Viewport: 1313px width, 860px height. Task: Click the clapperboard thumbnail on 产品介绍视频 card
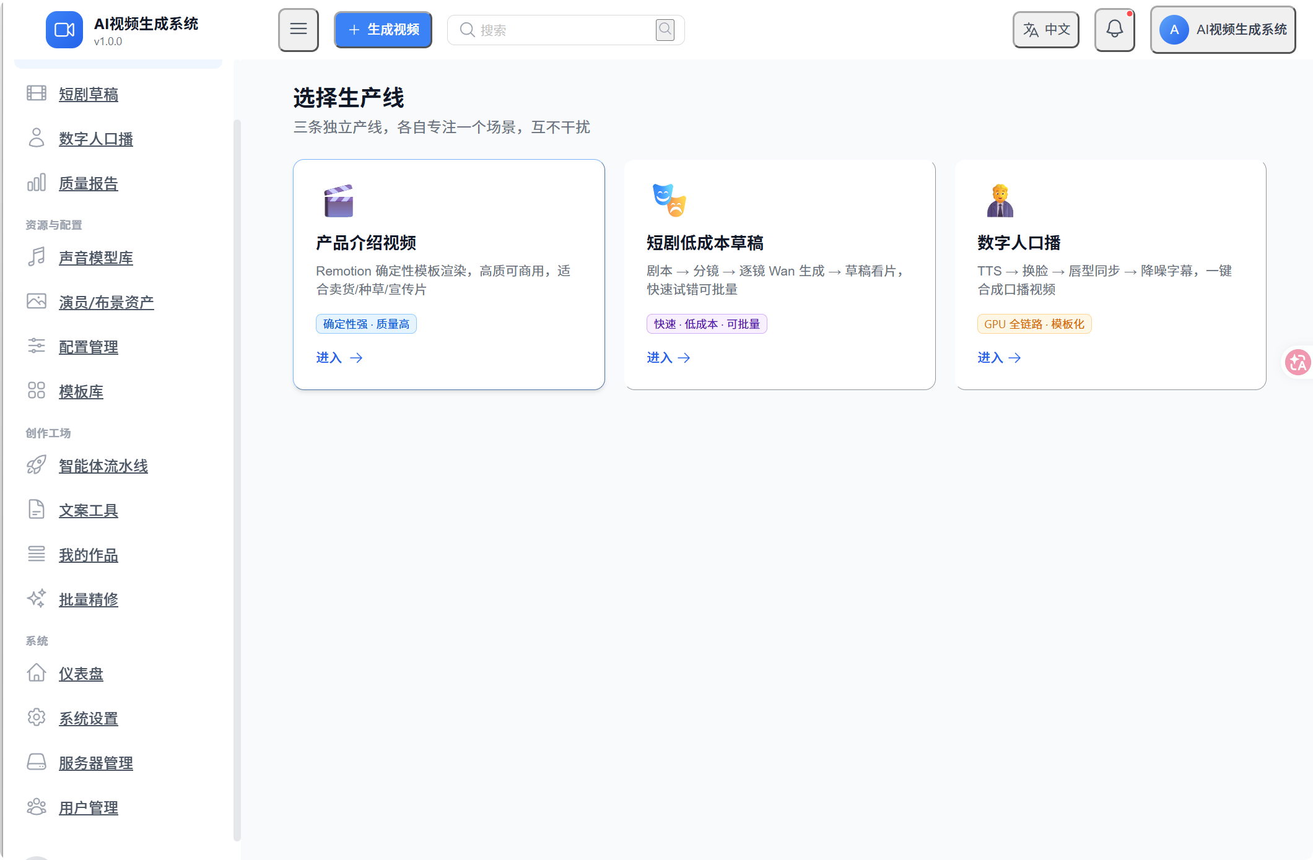(339, 201)
